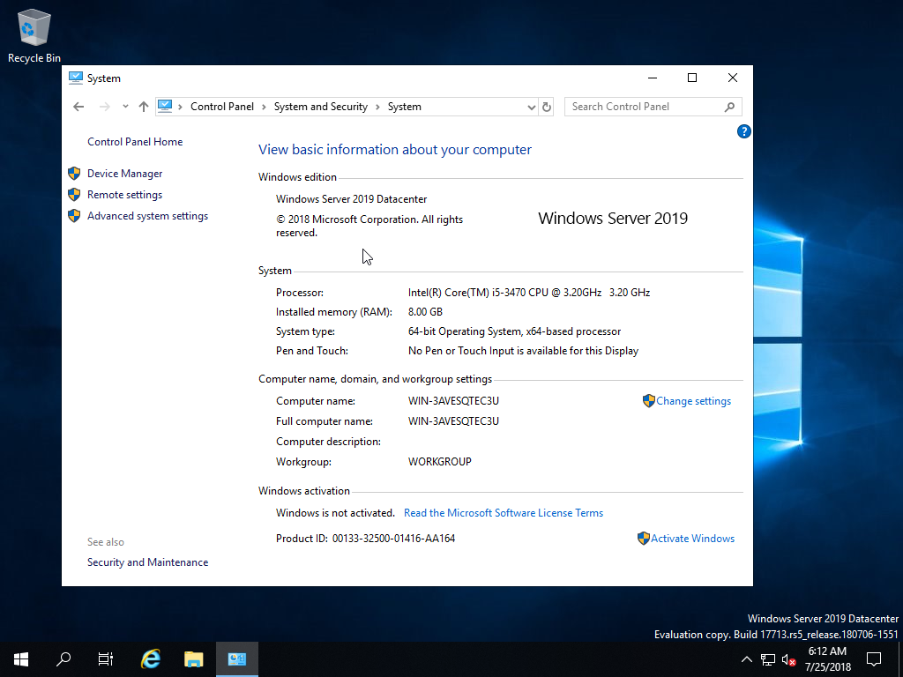This screenshot has width=903, height=677.
Task: Launch Internet Explorer from taskbar
Action: pos(151,659)
